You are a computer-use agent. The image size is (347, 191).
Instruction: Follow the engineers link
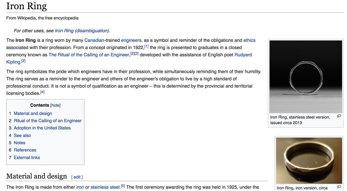131,40
